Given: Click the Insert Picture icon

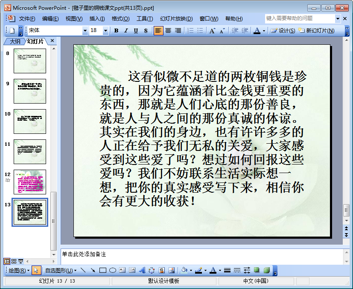Looking at the screenshot, I should tap(171, 270).
